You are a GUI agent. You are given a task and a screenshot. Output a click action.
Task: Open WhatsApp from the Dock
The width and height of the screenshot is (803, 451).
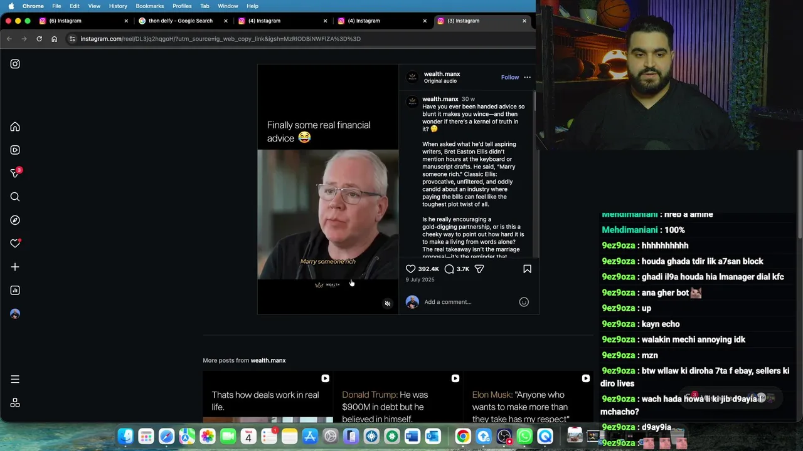coord(524,437)
